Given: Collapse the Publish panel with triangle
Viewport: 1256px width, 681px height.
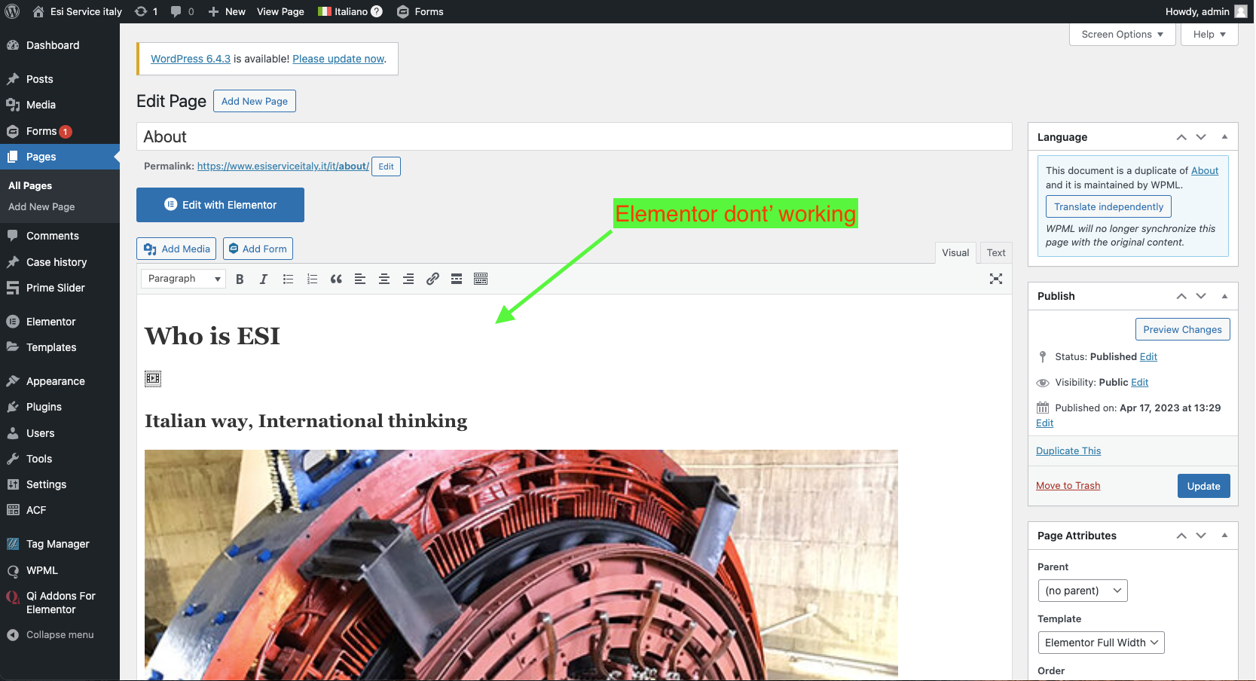Looking at the screenshot, I should click(1224, 296).
